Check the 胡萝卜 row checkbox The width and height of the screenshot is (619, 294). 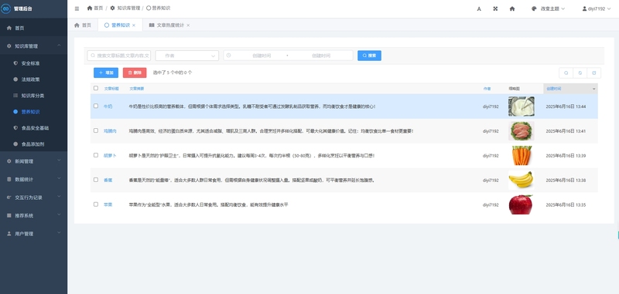(96, 155)
